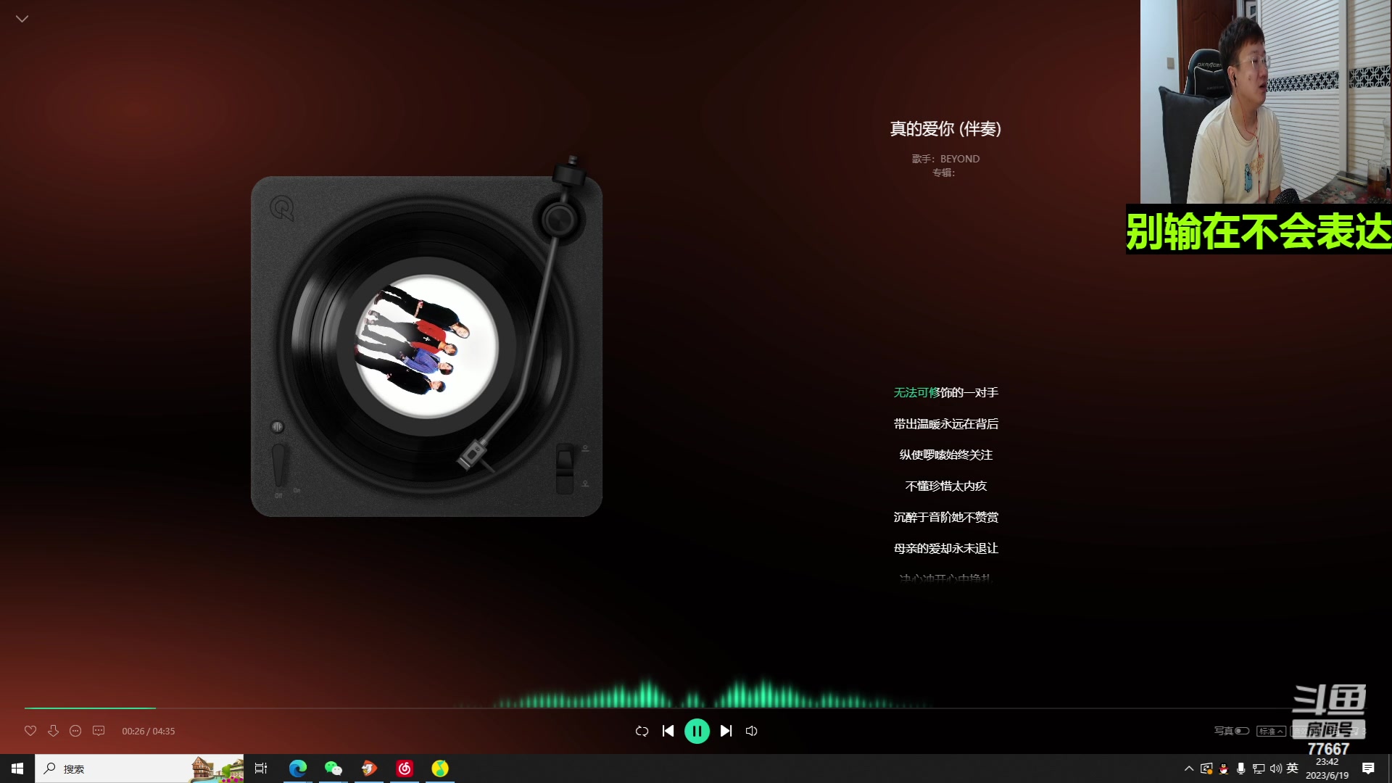Jump to lyric 带出温暖永远在背后
The image size is (1392, 783).
946,424
